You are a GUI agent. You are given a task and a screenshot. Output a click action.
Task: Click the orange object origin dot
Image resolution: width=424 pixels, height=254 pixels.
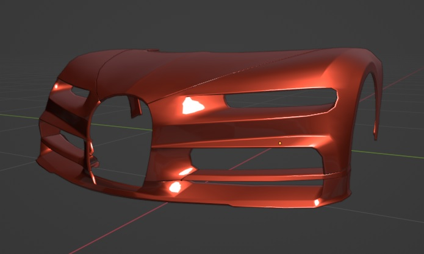[x=280, y=143]
